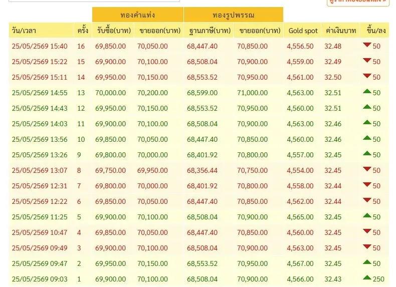Click ornament sell price 71,000.00
The width and height of the screenshot is (396, 287).
click(252, 93)
